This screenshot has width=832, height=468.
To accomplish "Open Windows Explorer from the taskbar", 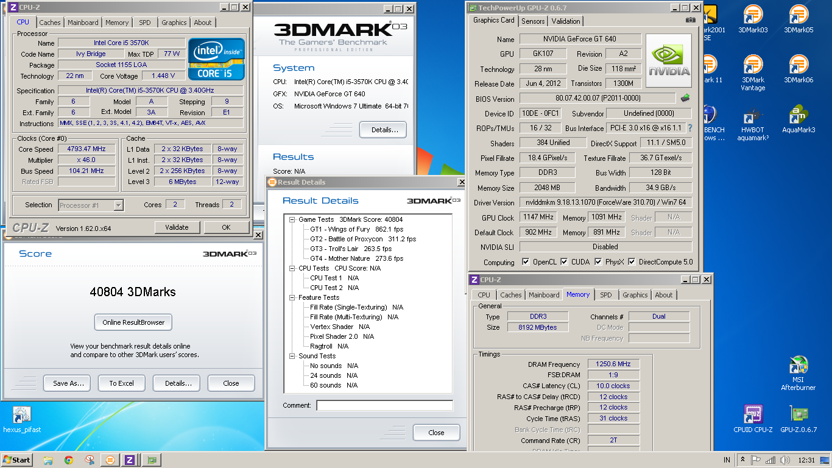I will point(48,460).
